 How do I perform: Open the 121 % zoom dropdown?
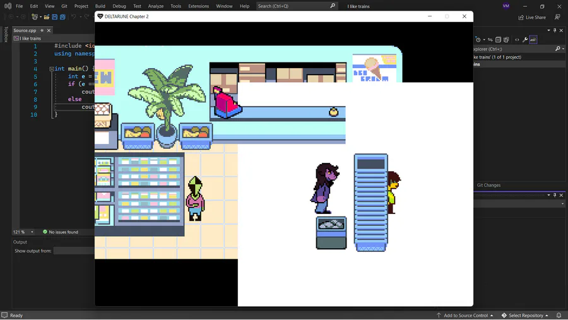(x=32, y=232)
